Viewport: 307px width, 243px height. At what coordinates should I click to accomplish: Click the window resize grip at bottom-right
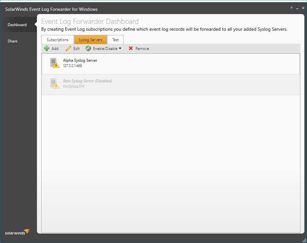[x=304, y=240]
